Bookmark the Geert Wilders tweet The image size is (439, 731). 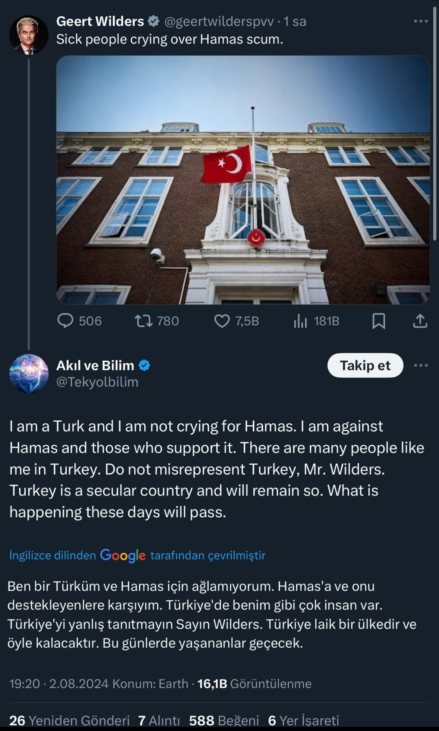[379, 321]
